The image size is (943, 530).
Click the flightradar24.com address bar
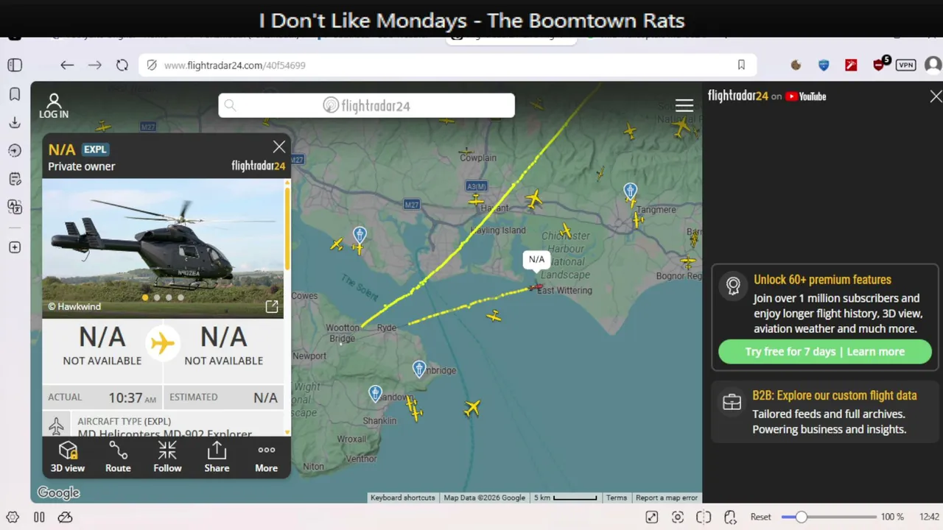tap(447, 65)
